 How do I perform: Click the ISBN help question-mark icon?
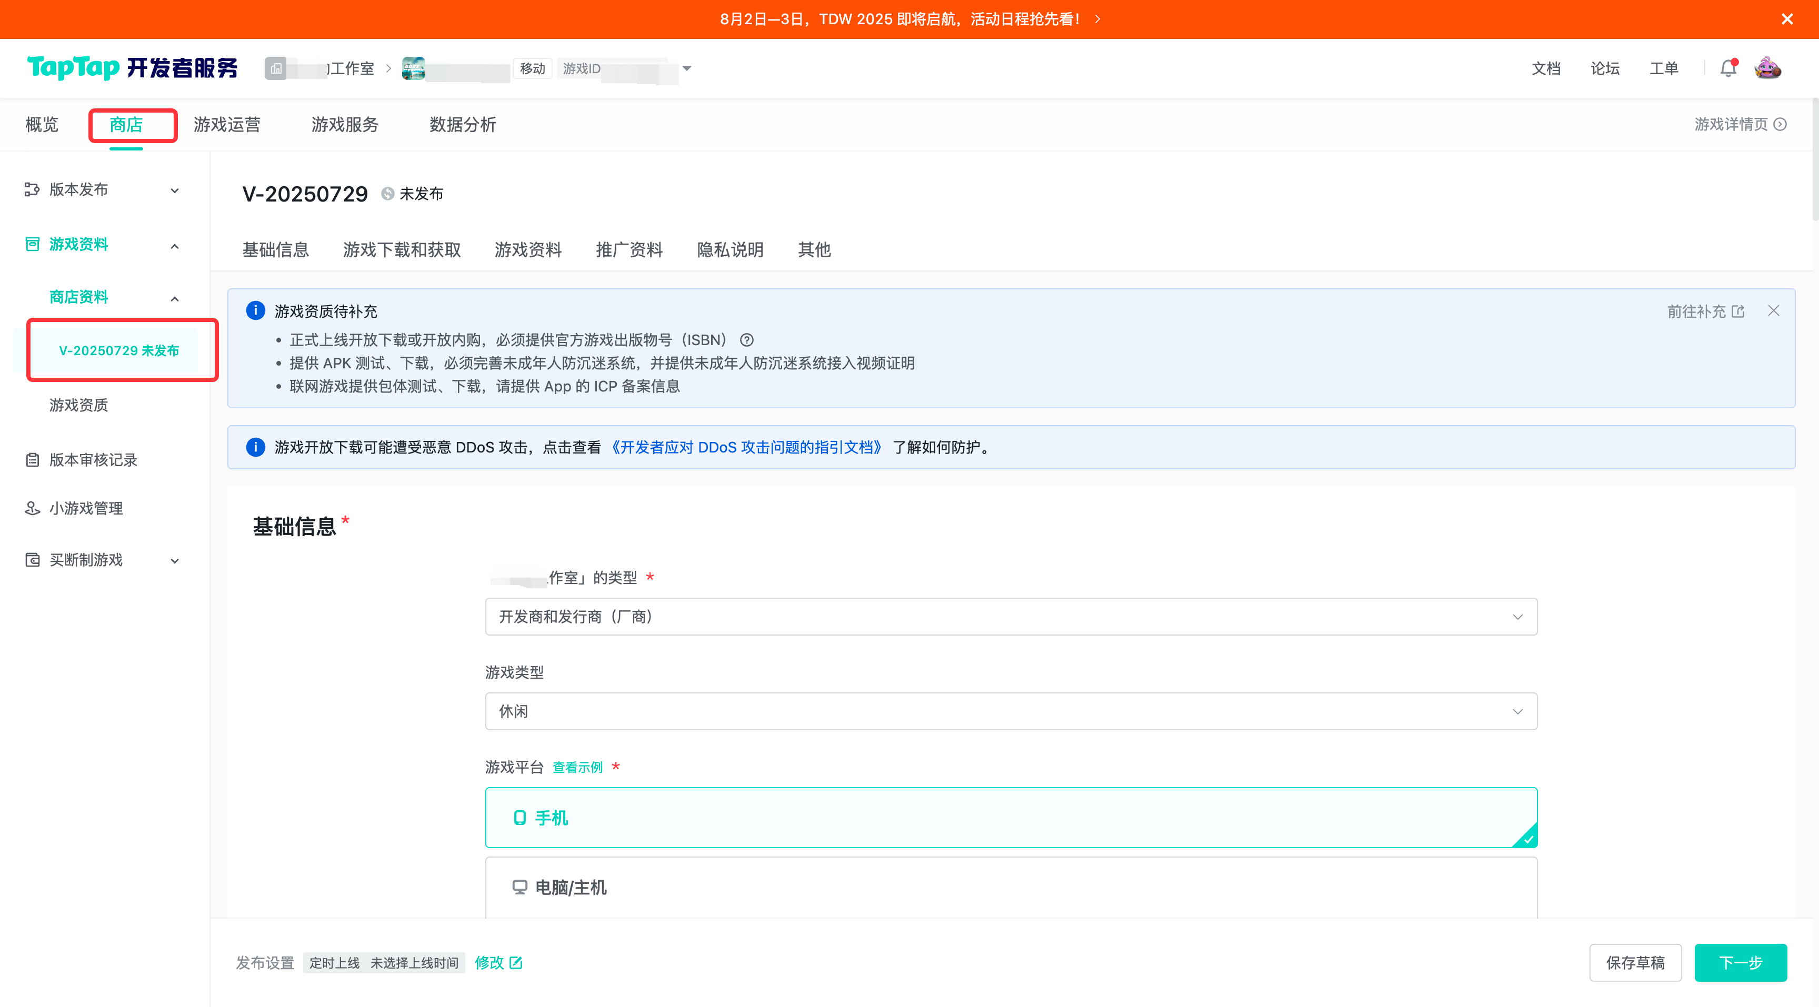(746, 340)
